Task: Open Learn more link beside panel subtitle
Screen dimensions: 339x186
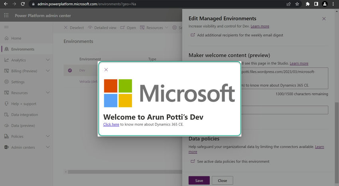Action: (x=260, y=26)
